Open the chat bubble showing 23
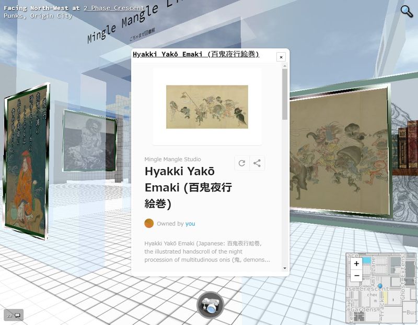418x325 pixels. tap(13, 315)
